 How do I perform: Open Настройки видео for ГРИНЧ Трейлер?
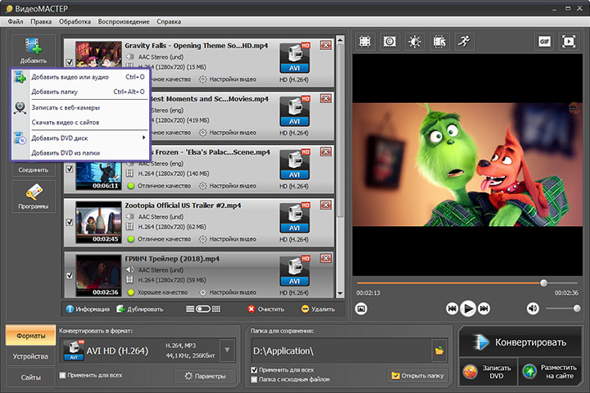[x=228, y=292]
